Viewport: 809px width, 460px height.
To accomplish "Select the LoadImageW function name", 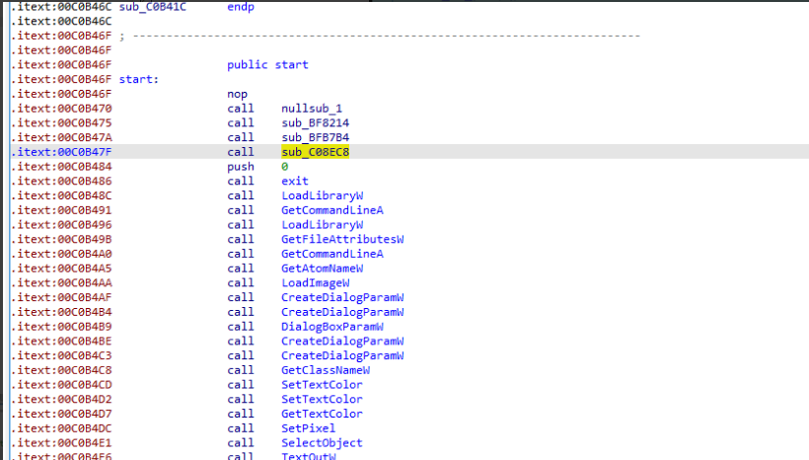I will point(315,282).
